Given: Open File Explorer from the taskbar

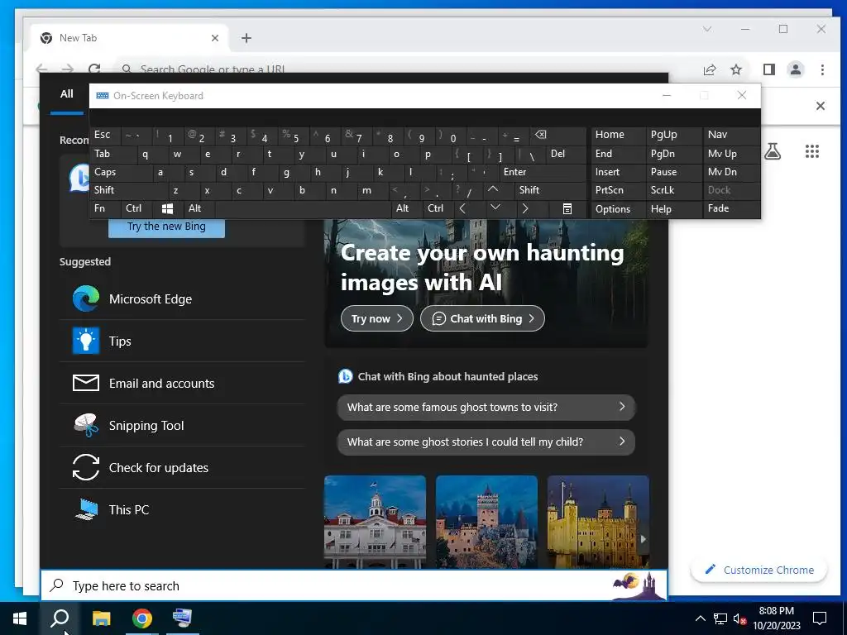Looking at the screenshot, I should tap(101, 618).
